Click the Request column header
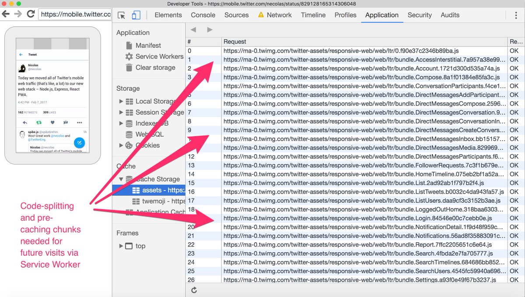The image size is (525, 297). pyautogui.click(x=364, y=42)
